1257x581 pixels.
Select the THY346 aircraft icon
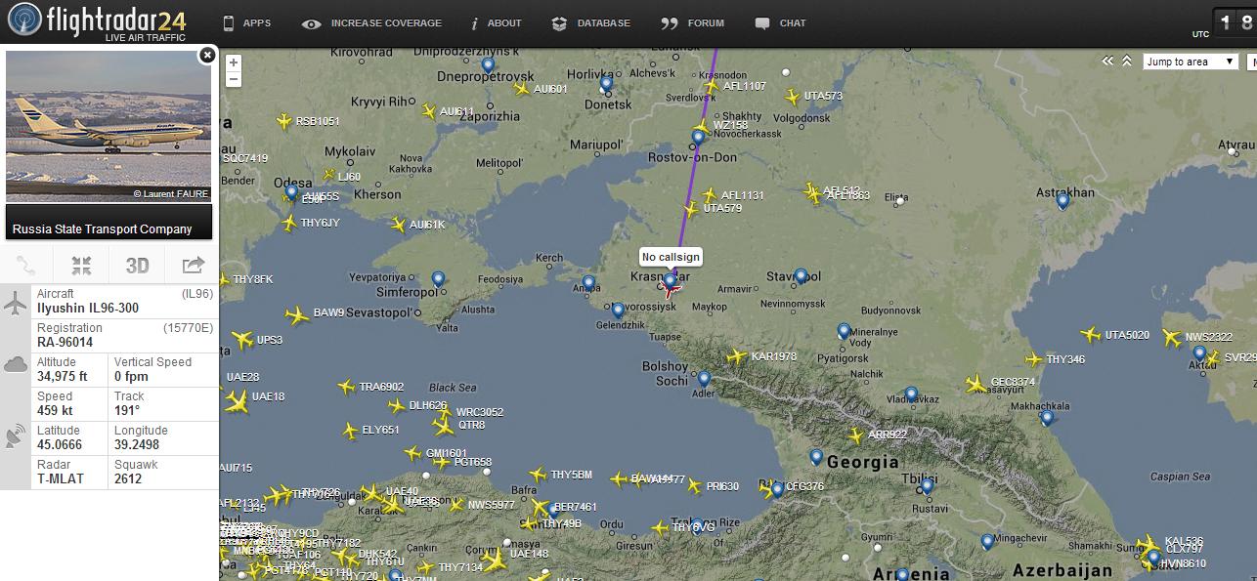coord(1033,359)
